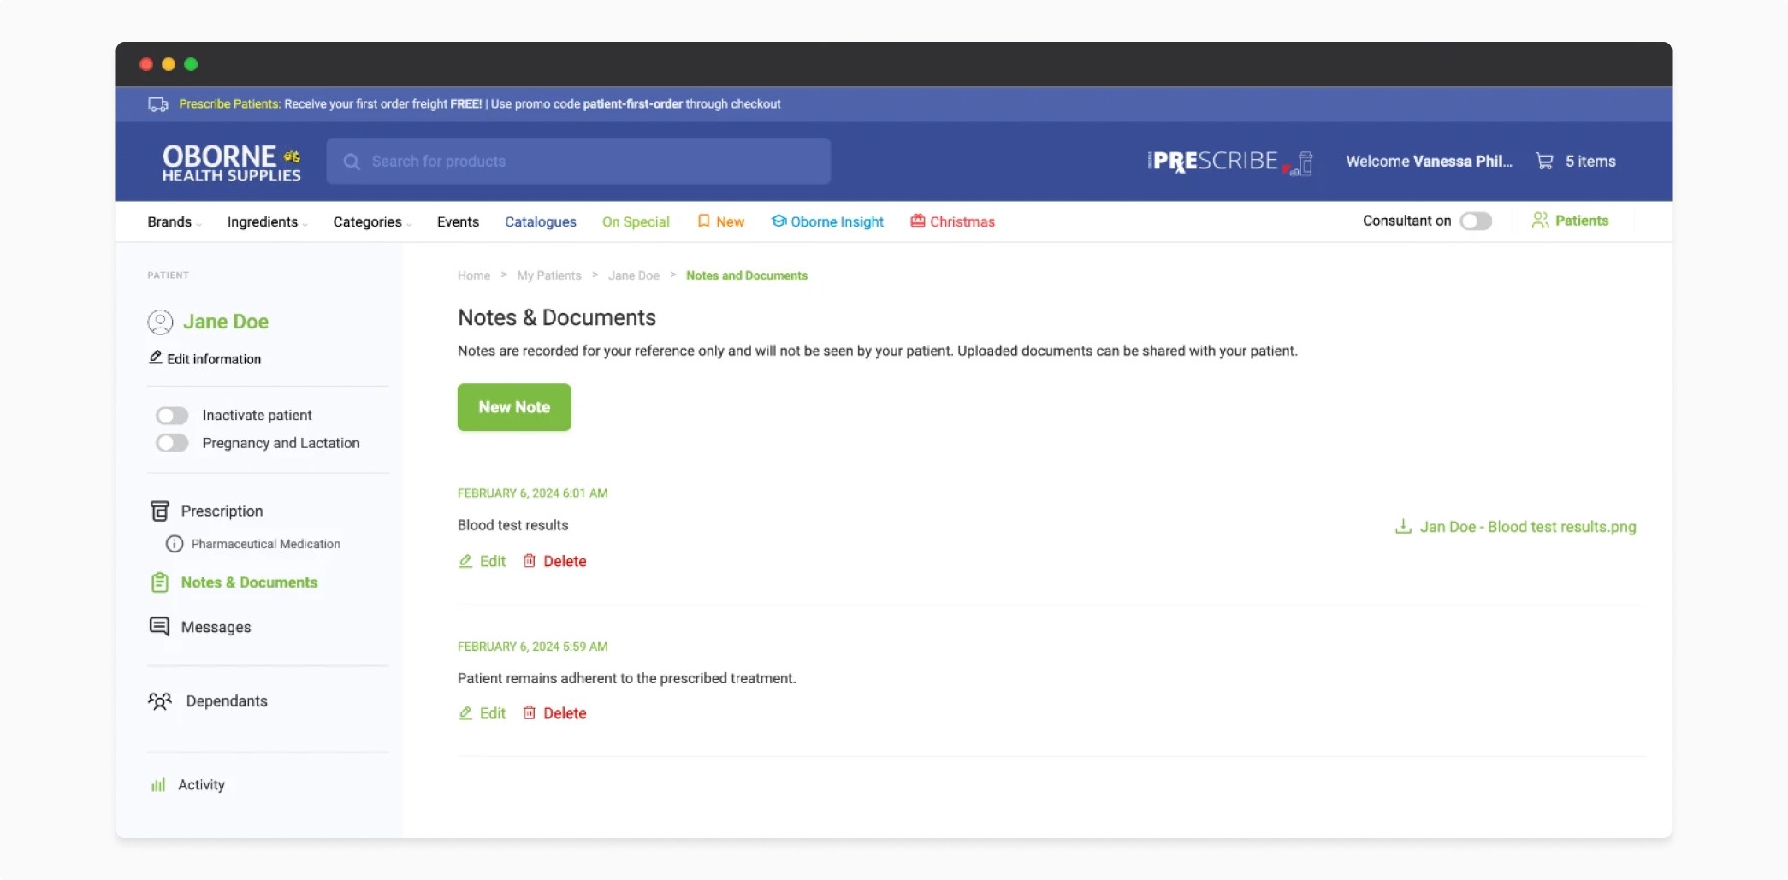Click the New Note button
This screenshot has height=880, width=1788.
pyautogui.click(x=513, y=407)
